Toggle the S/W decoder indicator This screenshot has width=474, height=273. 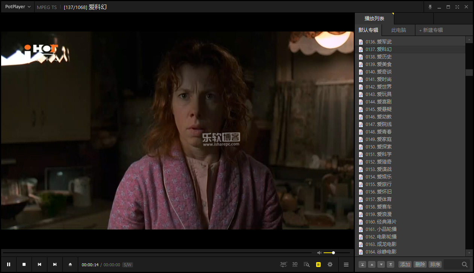[x=127, y=265]
